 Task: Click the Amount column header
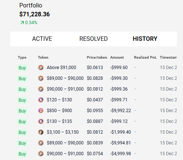tap(117, 58)
